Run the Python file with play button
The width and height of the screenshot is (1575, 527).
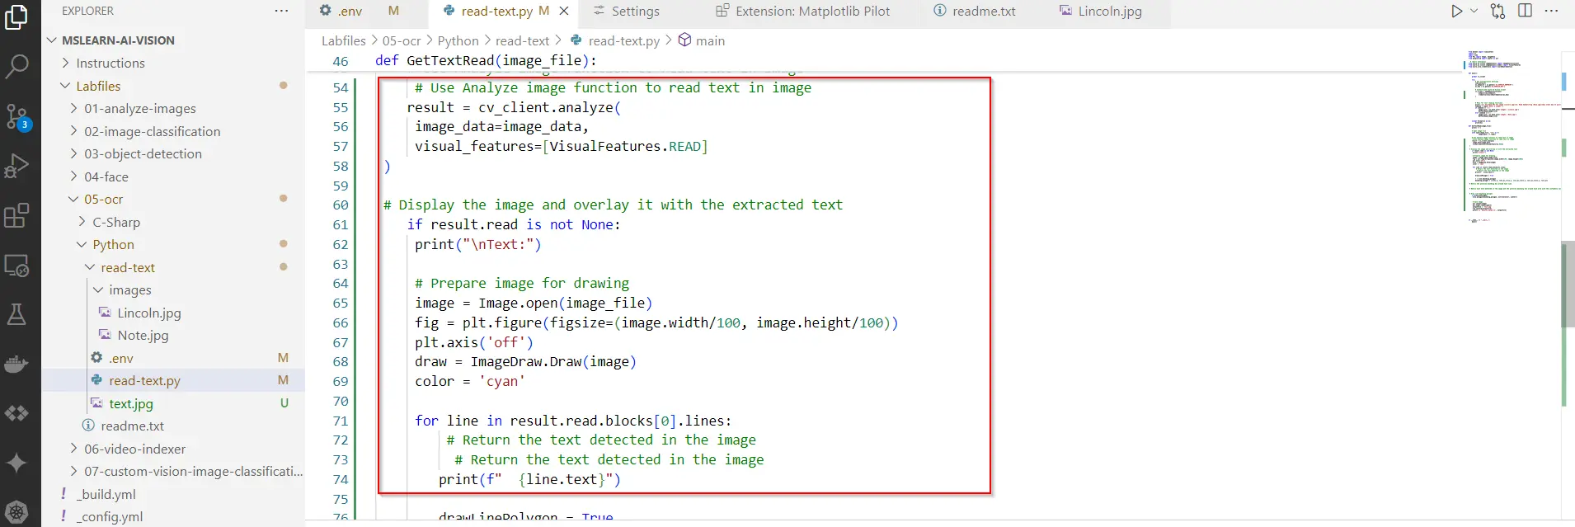(x=1456, y=11)
